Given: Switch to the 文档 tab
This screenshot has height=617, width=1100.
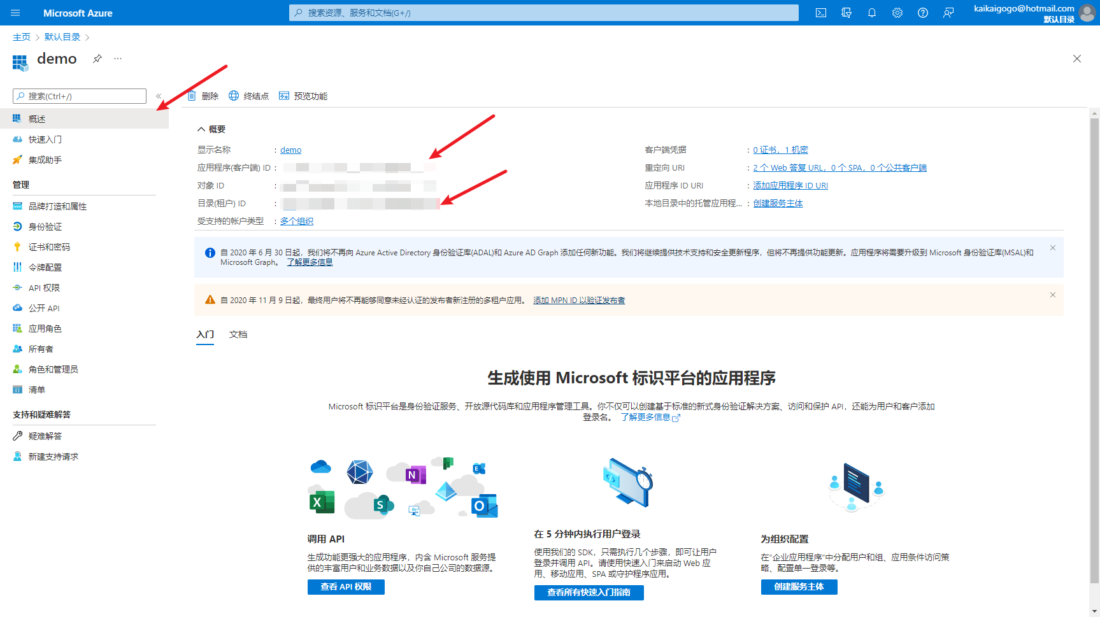Looking at the screenshot, I should tap(238, 334).
